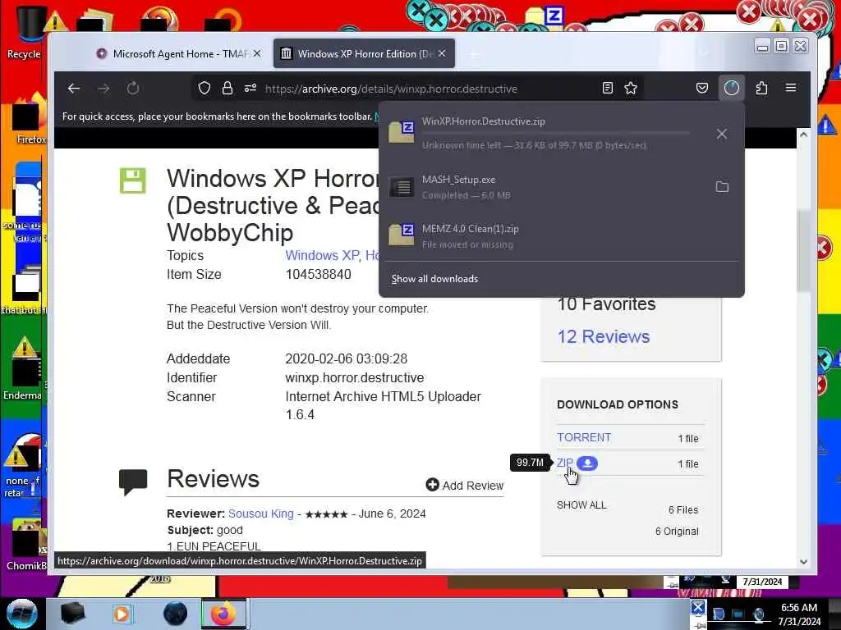Click the vertical scrollbar thumb

[803, 251]
